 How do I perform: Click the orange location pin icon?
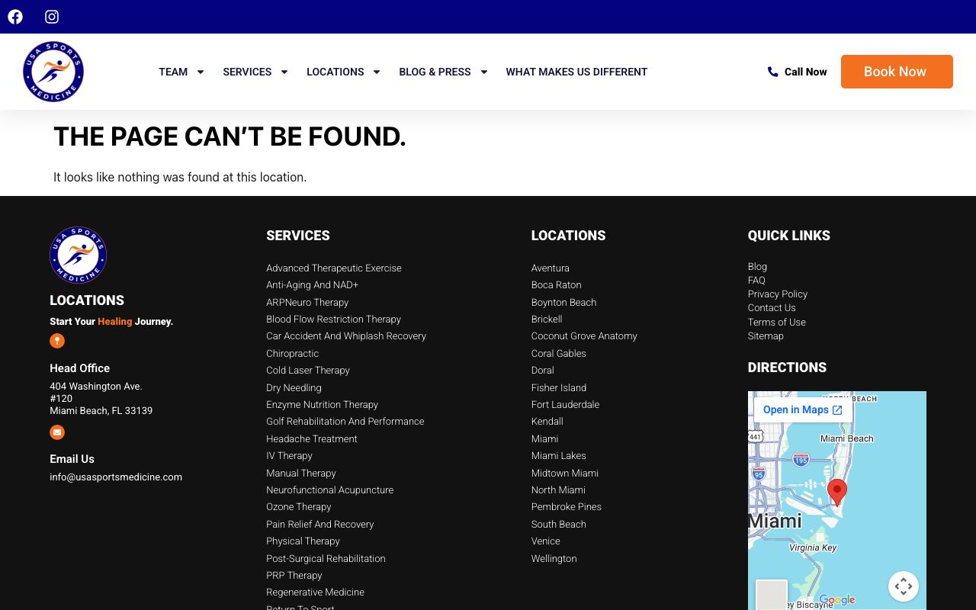click(x=57, y=341)
